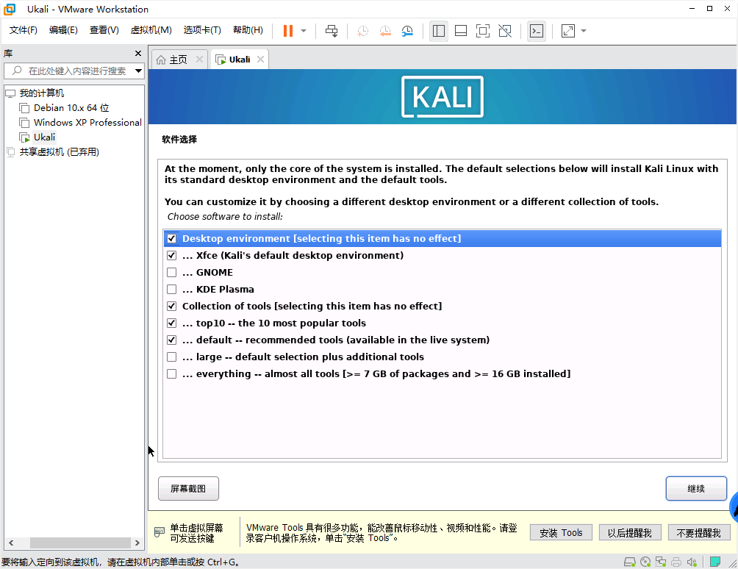
Task: Take a snapshot of the virtual machine
Action: 362,31
